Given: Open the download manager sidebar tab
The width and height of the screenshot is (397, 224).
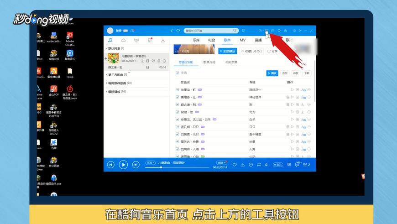Looking at the screenshot, I should coord(163,40).
